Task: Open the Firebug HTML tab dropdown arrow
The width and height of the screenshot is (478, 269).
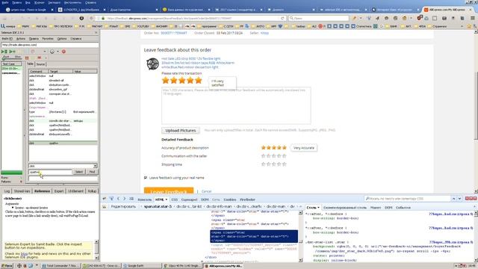Action: coord(166,200)
